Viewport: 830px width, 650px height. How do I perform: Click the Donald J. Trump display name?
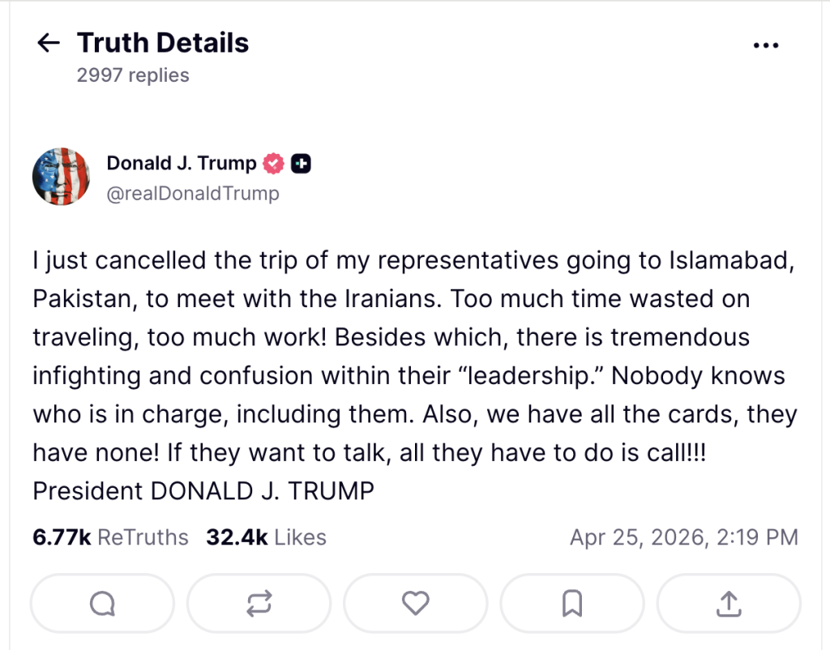click(181, 163)
